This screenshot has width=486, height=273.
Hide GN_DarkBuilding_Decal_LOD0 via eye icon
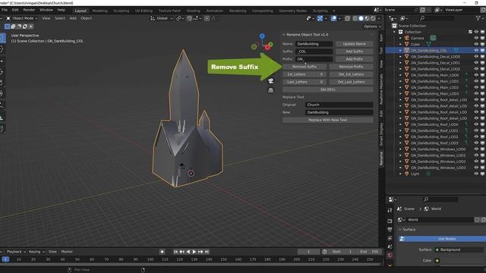(x=476, y=57)
